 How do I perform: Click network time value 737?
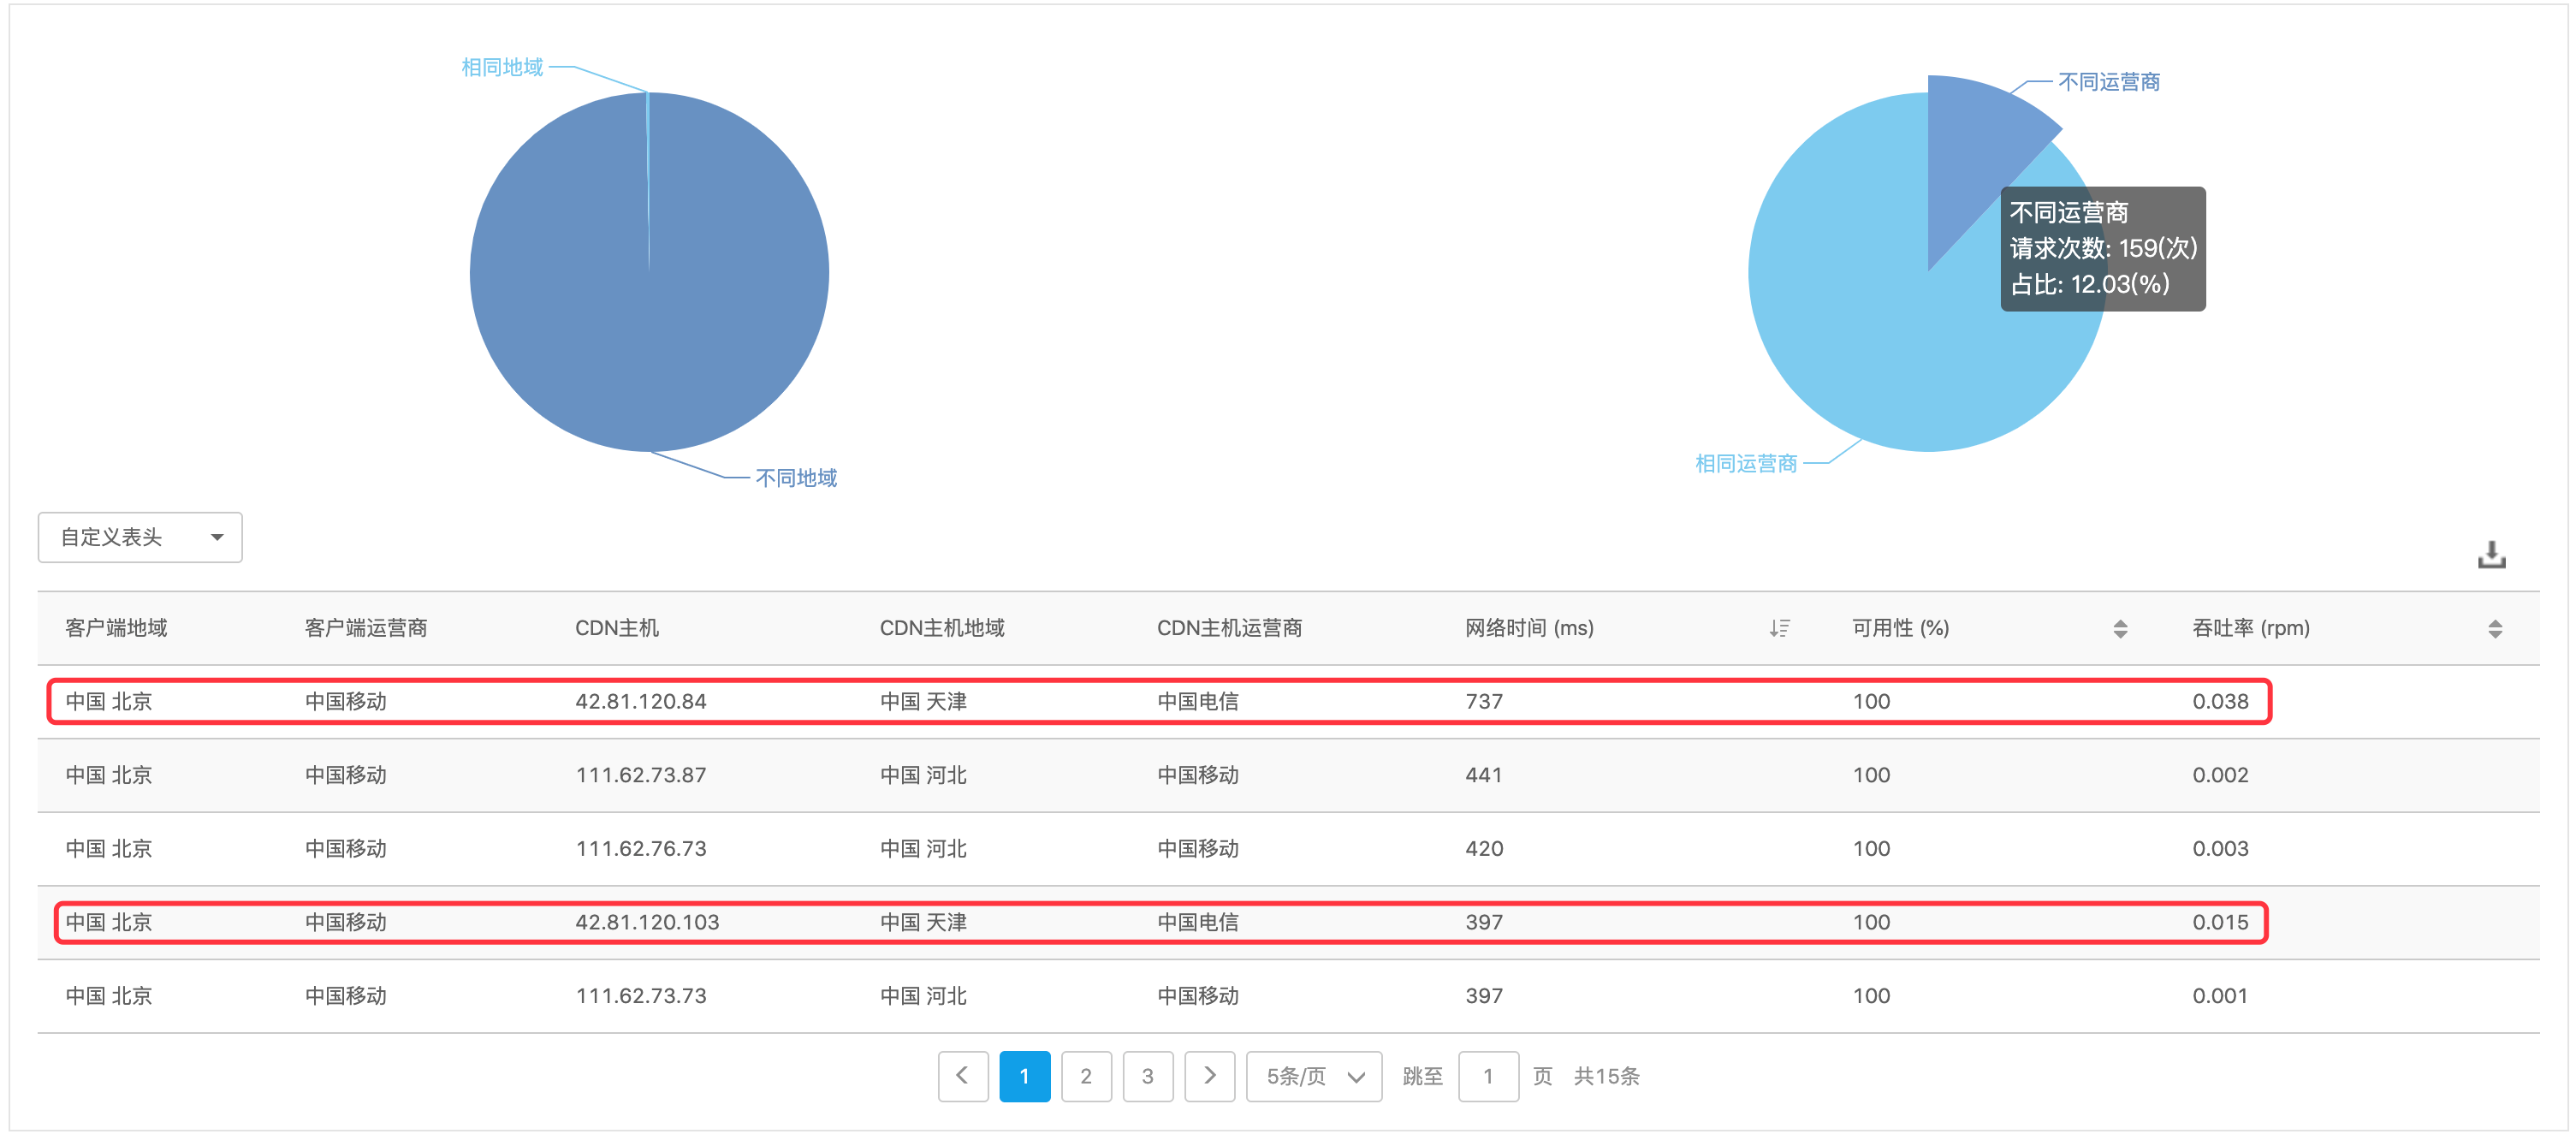point(1484,701)
